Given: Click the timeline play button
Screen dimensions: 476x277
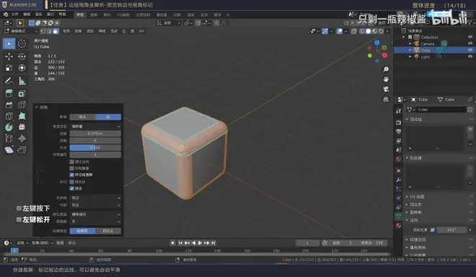Looking at the screenshot, I should (200, 242).
